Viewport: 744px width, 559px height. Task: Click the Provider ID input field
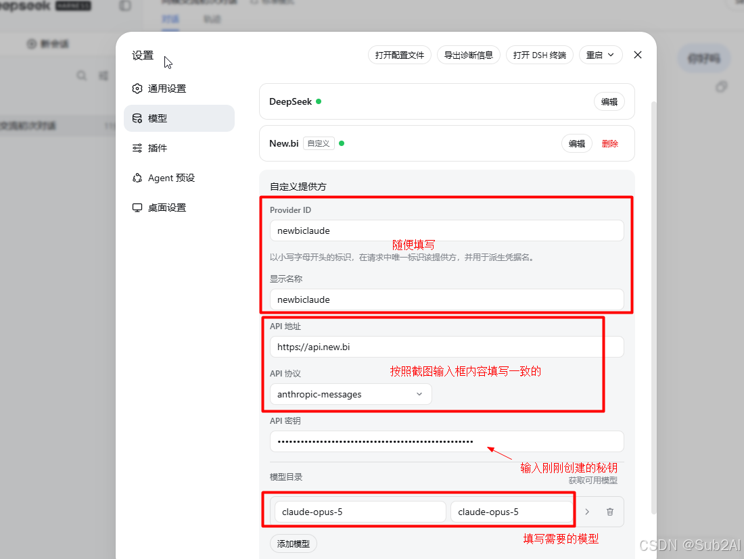pos(446,230)
